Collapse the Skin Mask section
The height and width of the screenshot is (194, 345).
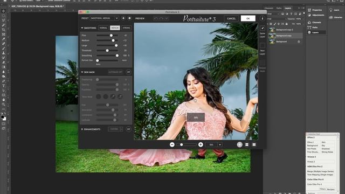click(82, 72)
